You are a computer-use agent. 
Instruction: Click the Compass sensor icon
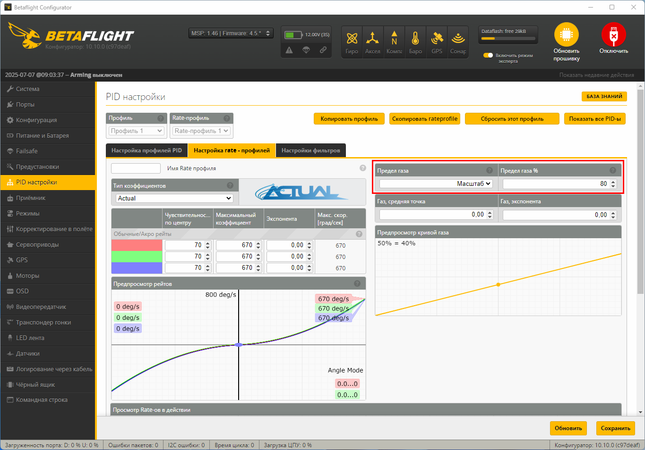(394, 38)
